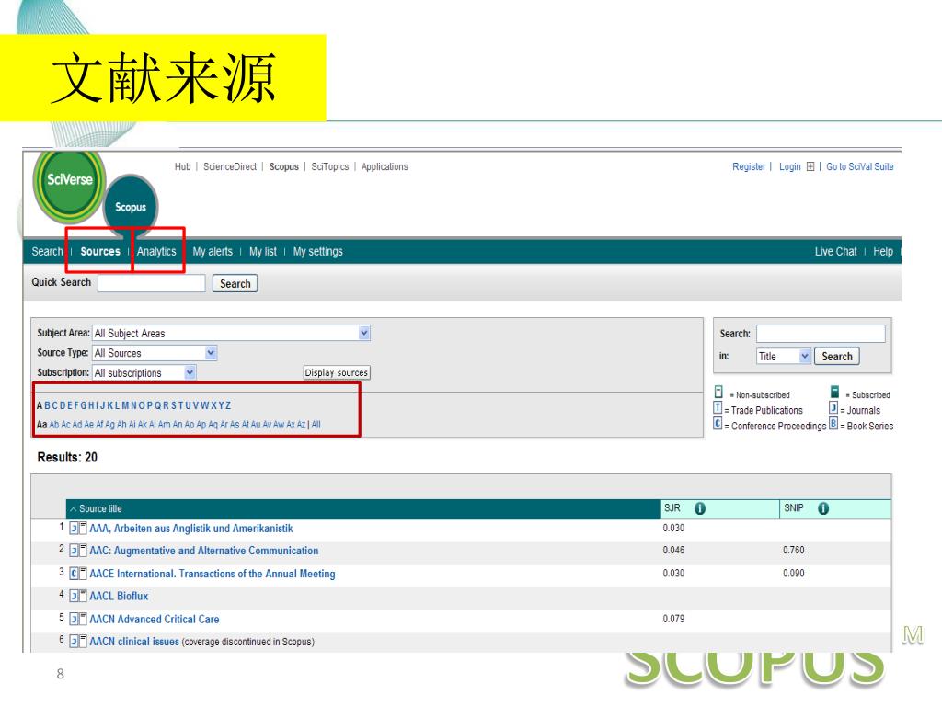
Task: Click the Journals legend icon
Action: [x=833, y=407]
